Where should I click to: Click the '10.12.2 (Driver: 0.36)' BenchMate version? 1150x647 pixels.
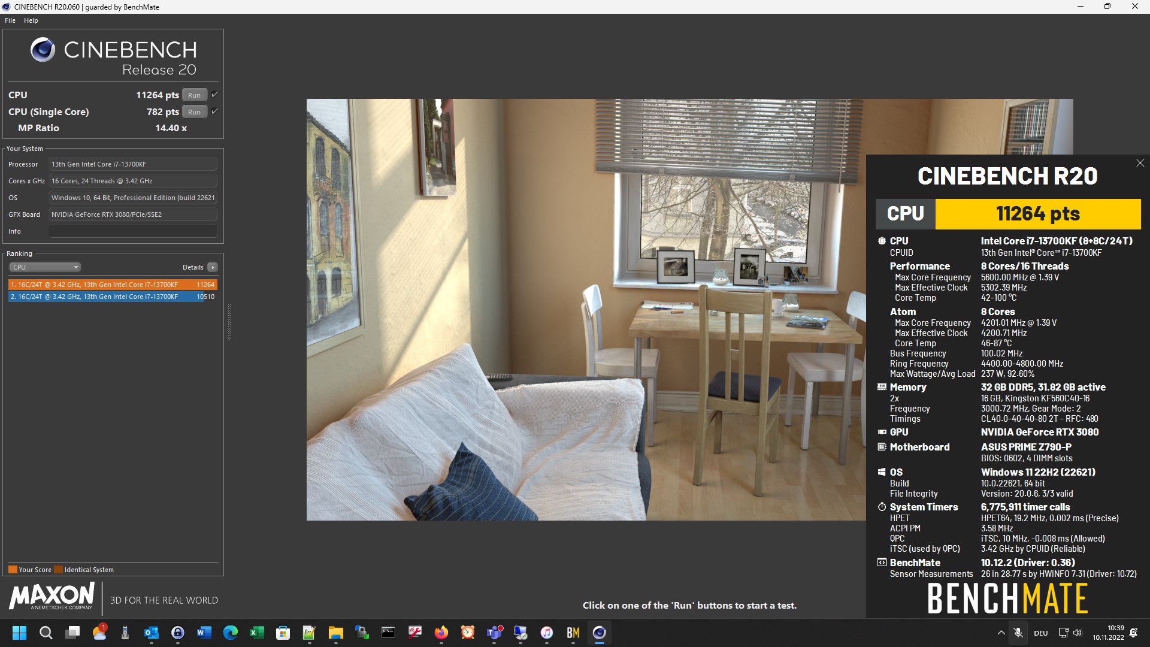point(1028,563)
